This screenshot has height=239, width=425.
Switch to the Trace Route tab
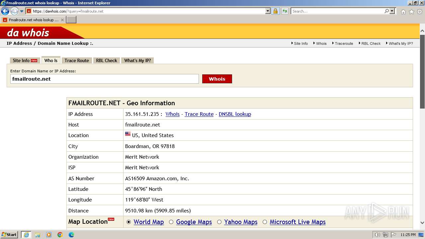(77, 60)
